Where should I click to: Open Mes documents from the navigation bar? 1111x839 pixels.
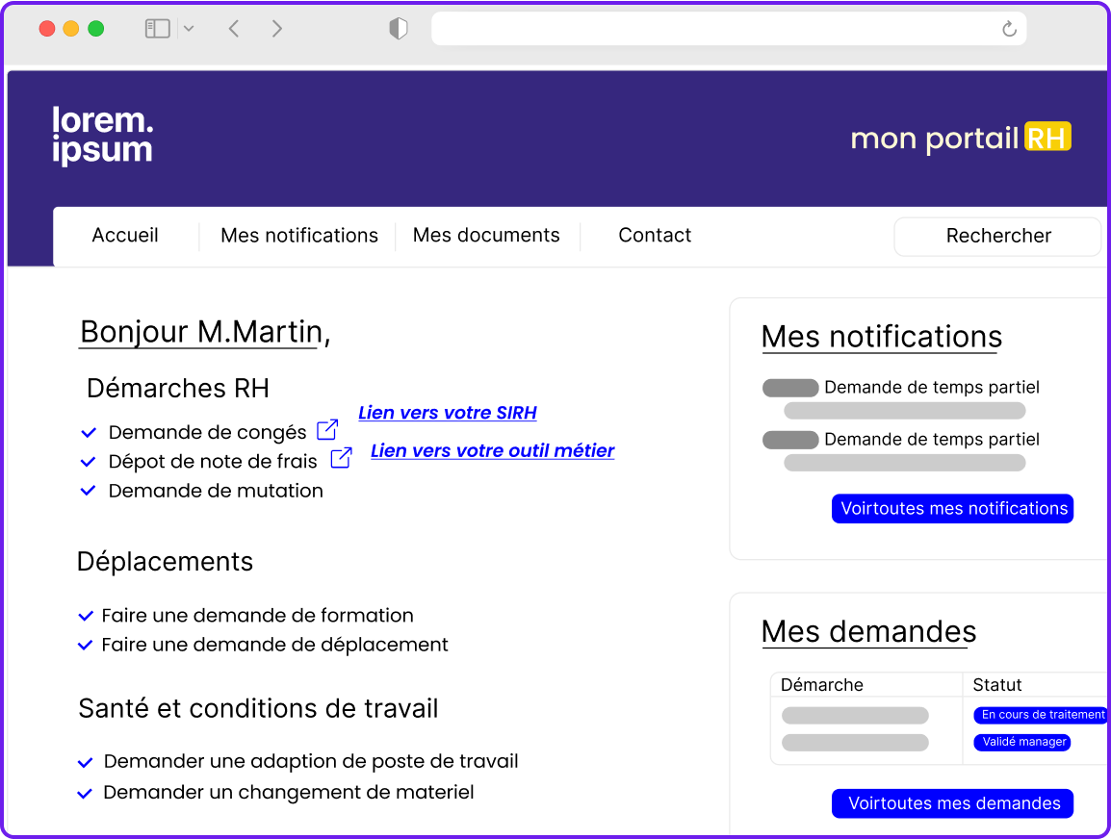(486, 235)
